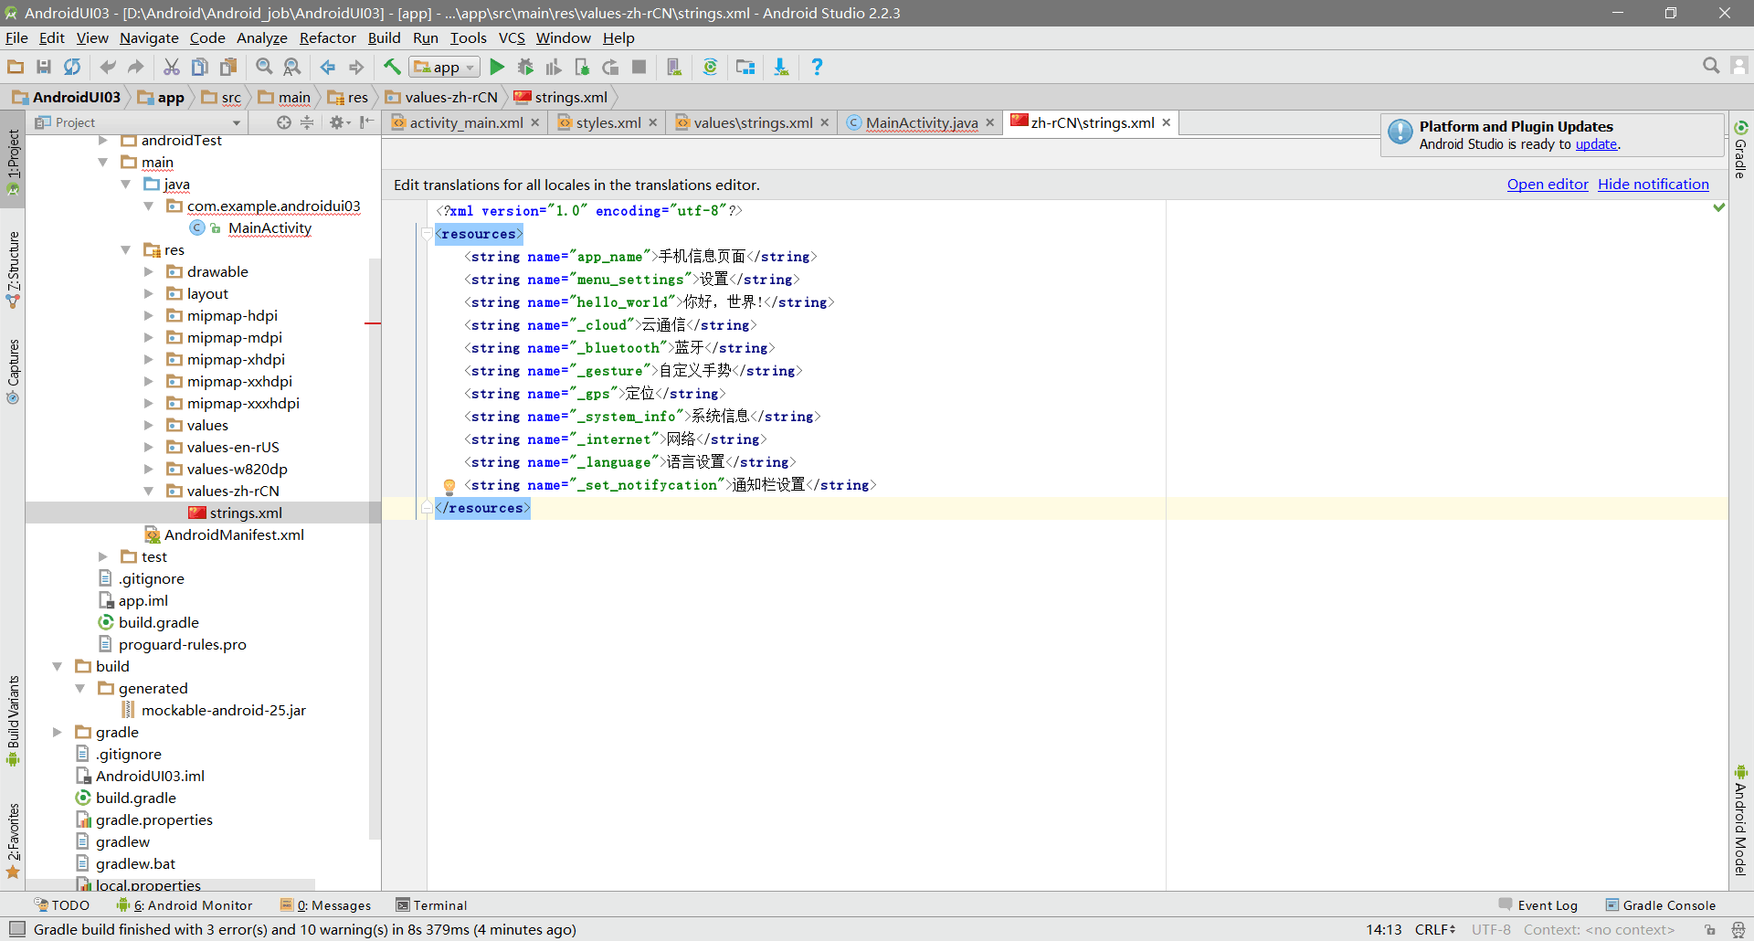Image resolution: width=1754 pixels, height=941 pixels.
Task: Collapse the res folder
Action: click(x=126, y=250)
